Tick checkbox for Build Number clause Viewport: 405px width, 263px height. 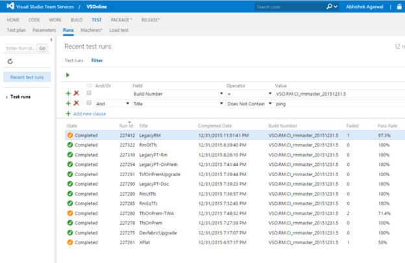(x=89, y=93)
